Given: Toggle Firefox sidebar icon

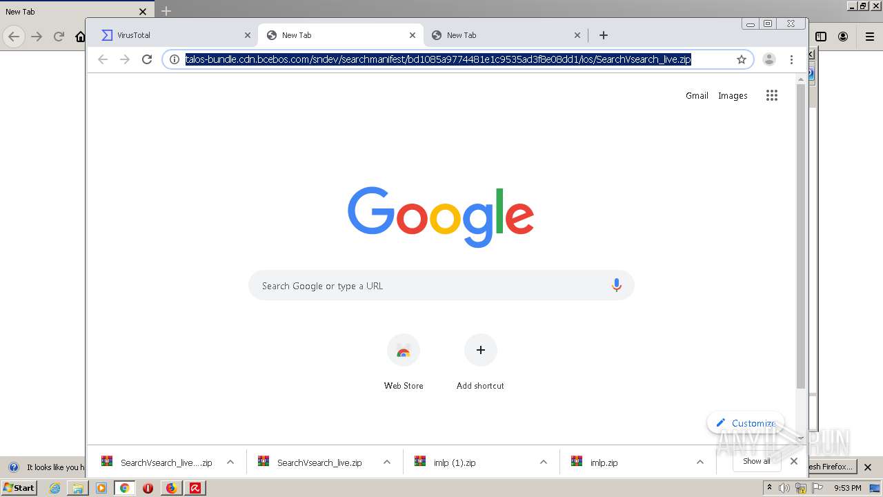Looking at the screenshot, I should (821, 37).
